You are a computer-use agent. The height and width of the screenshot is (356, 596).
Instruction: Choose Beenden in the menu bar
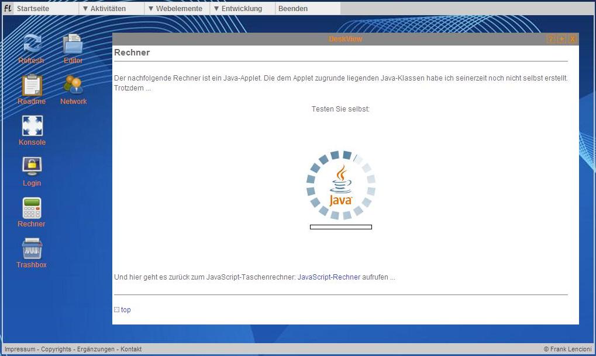293,9
